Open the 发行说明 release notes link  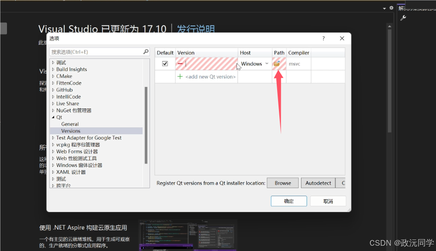[196, 29]
